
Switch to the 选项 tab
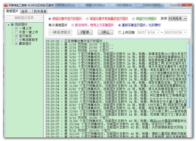[x=26, y=11]
